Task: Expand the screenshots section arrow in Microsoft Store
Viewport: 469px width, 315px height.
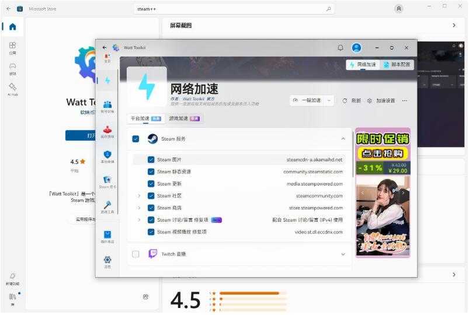Action: 454,26
